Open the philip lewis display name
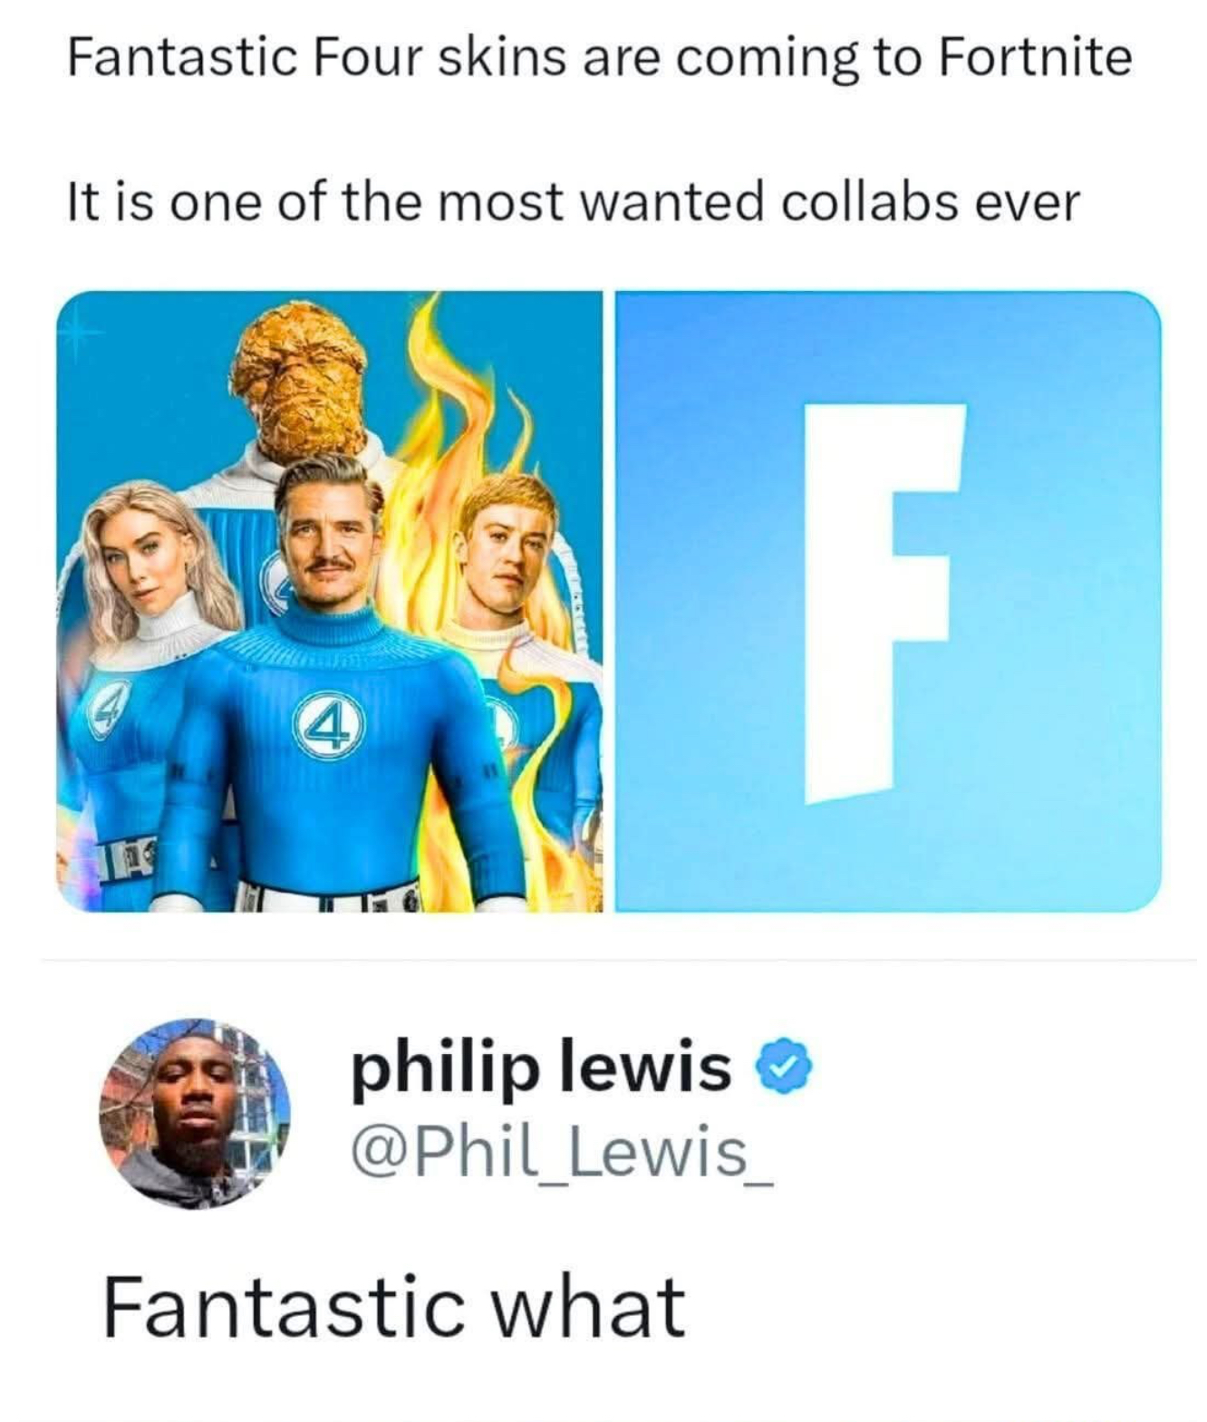 (x=541, y=1068)
